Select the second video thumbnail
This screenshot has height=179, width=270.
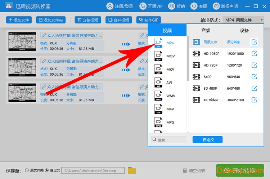(x=22, y=67)
